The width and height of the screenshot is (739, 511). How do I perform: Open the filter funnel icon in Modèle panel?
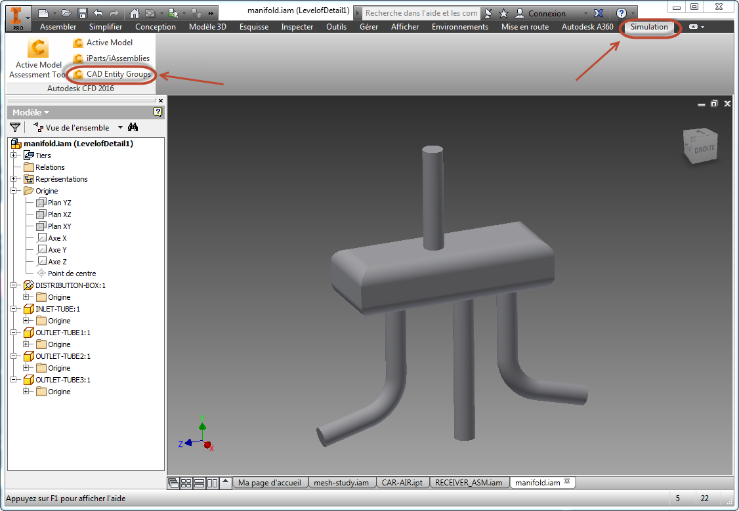[15, 127]
